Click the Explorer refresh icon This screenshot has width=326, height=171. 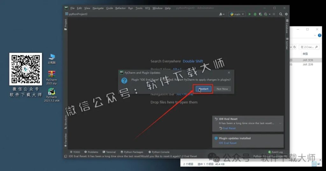point(294,47)
